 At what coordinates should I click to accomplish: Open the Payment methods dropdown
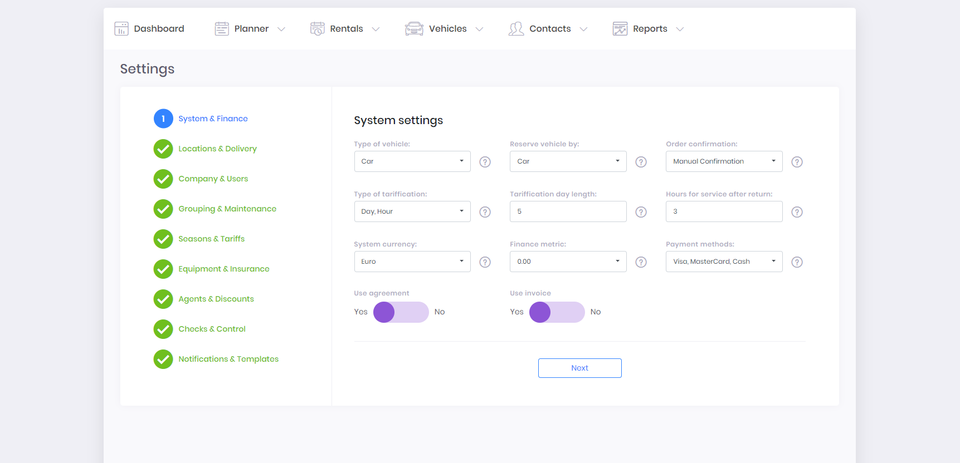click(x=724, y=262)
